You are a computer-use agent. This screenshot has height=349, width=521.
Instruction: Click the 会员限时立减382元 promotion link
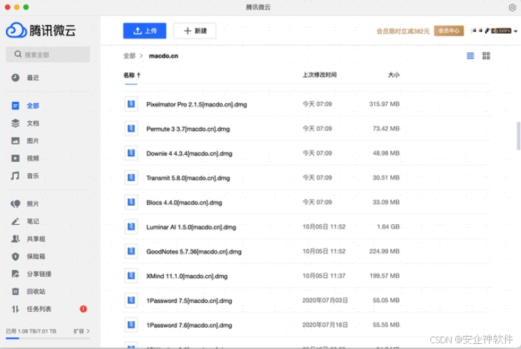coord(403,31)
